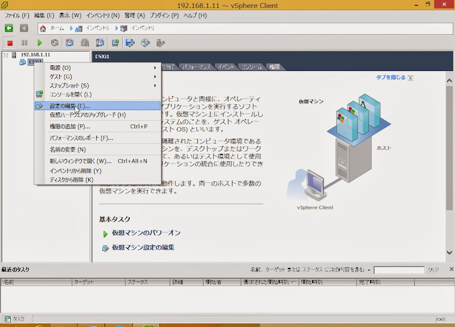Image resolution: width=455 pixels, height=327 pixels.
Task: Switch to the パフォーマンス tab
Action: click(196, 67)
